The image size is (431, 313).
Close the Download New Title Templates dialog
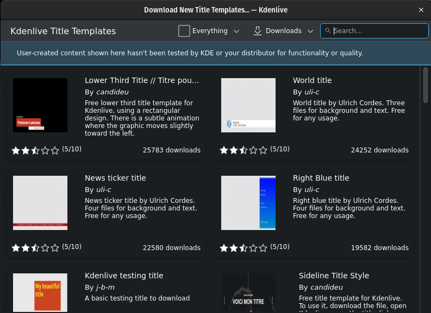point(421,10)
